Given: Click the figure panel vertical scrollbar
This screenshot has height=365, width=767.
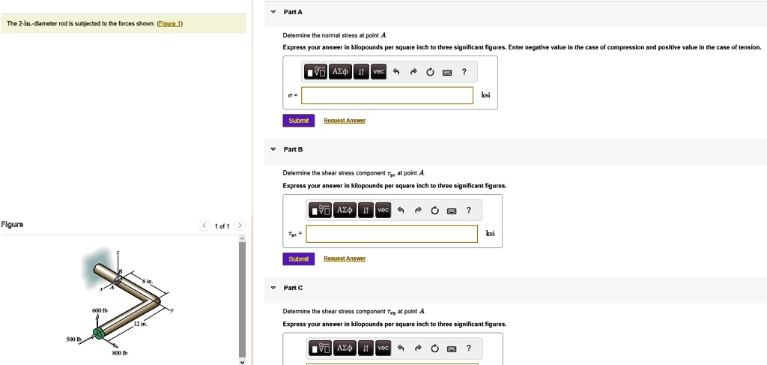Looking at the screenshot, I should click(241, 300).
